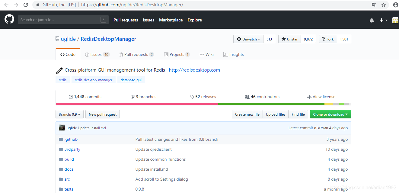Click the green segment of language bar

[x=271, y=104]
